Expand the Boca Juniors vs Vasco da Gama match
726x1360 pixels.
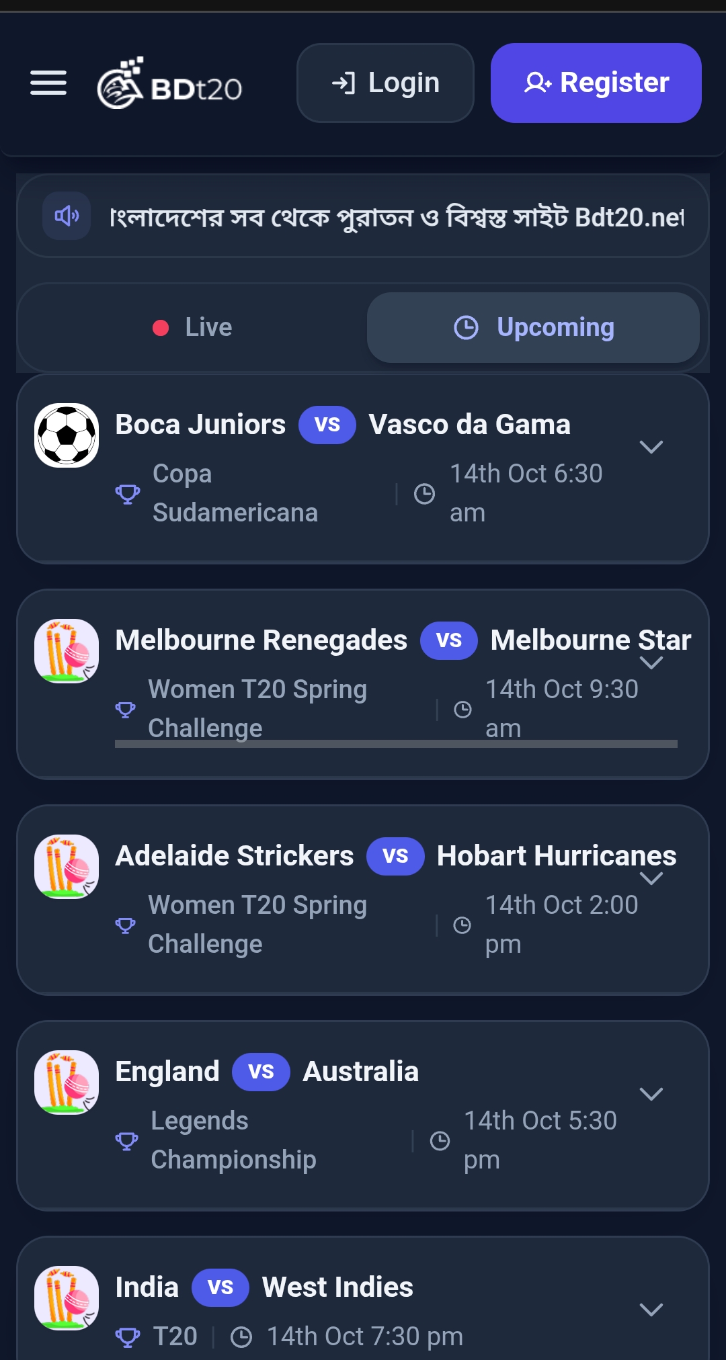pyautogui.click(x=651, y=447)
